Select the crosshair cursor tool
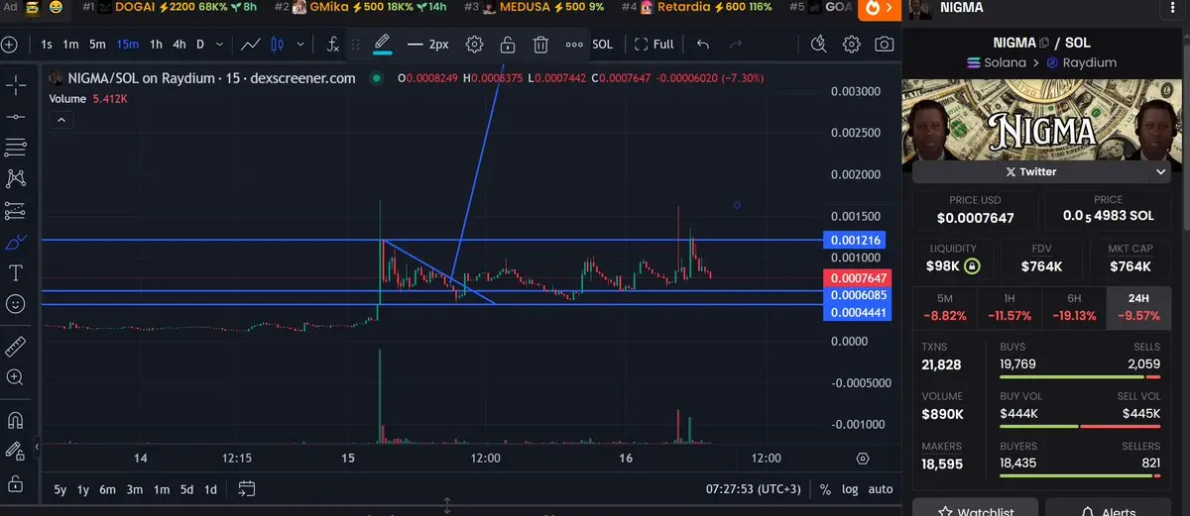The image size is (1190, 516). pyautogui.click(x=16, y=86)
